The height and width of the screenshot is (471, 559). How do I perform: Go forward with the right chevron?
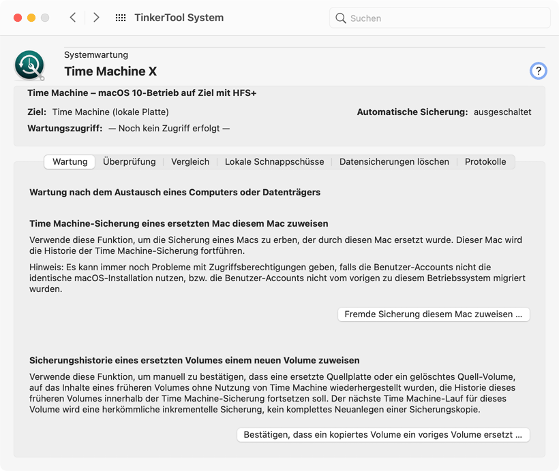(96, 18)
